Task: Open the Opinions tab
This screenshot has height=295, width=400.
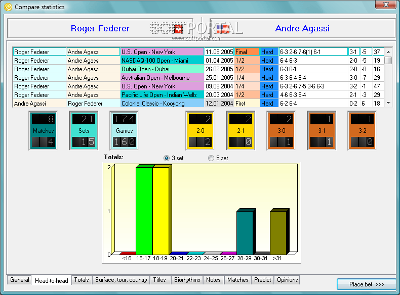Action: click(x=287, y=280)
